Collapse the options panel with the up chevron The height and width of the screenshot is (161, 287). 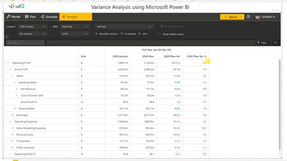click(275, 43)
